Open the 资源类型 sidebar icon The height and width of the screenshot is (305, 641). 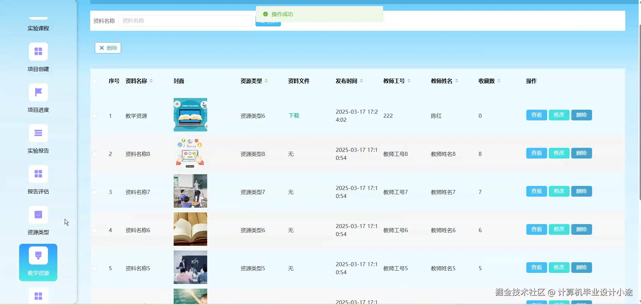pyautogui.click(x=38, y=214)
